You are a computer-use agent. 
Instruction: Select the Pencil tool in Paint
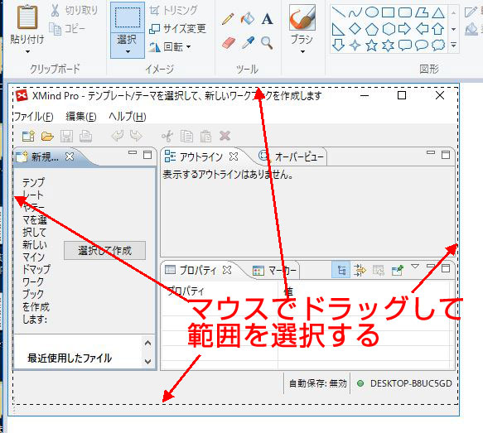pos(228,19)
